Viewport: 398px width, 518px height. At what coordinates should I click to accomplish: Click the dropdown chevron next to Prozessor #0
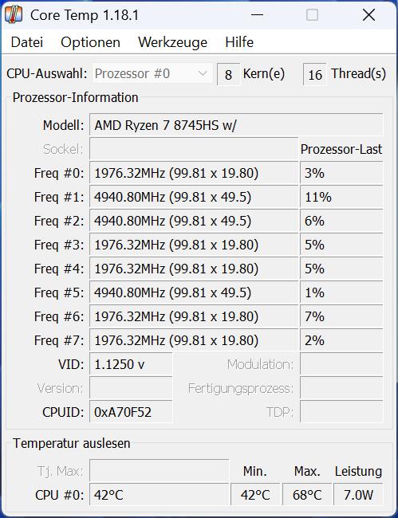(203, 73)
